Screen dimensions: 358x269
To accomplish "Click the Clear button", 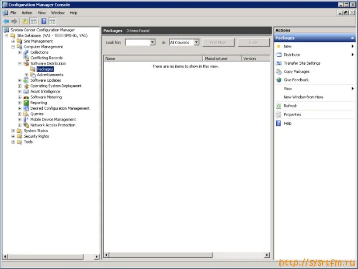I will [253, 42].
